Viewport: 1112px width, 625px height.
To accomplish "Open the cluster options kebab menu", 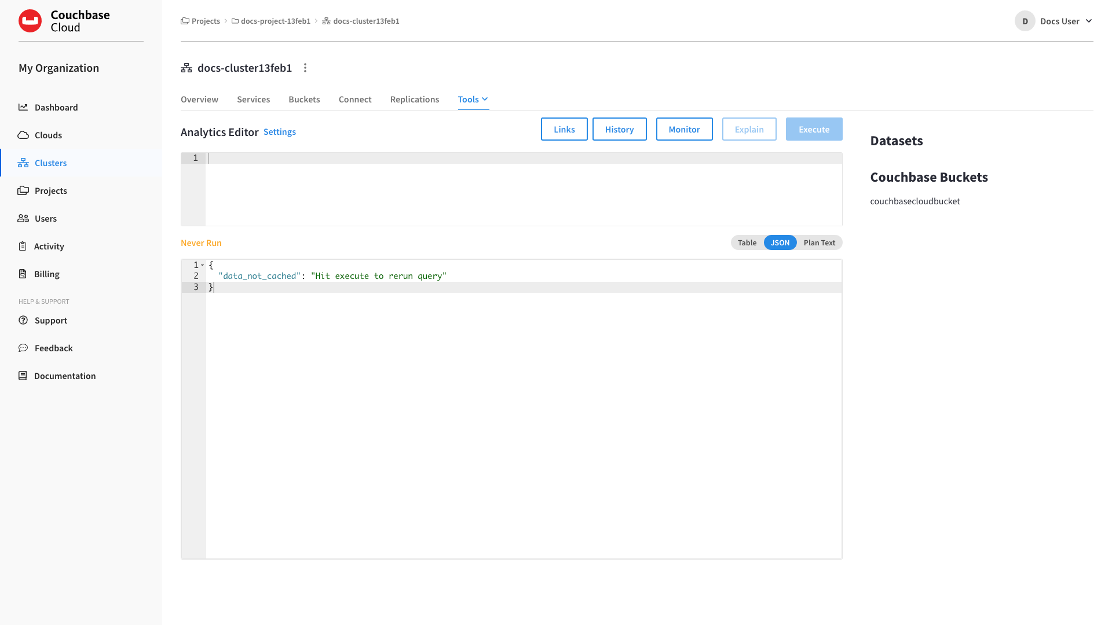I will 305,68.
